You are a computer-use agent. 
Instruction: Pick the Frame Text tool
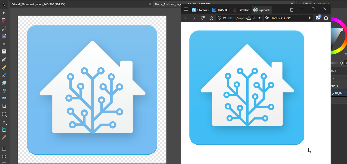click(x=4, y=52)
